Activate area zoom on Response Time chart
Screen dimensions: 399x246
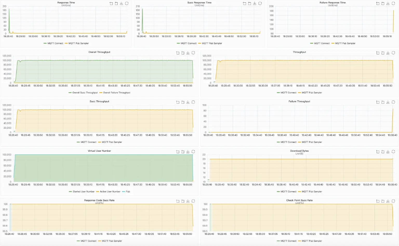[111, 3]
